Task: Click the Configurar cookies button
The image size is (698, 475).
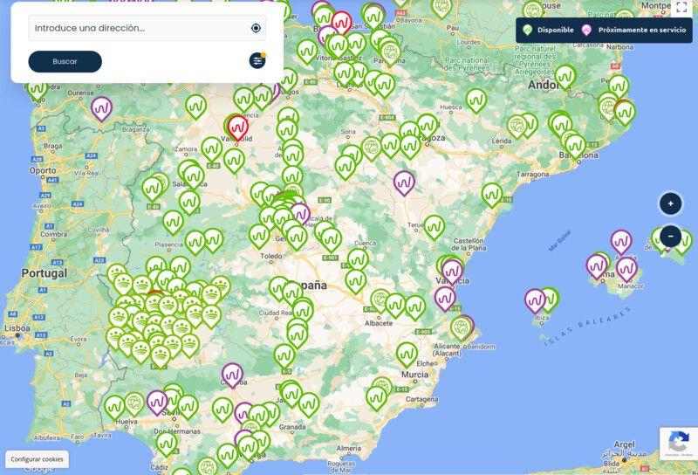Action: 37,459
